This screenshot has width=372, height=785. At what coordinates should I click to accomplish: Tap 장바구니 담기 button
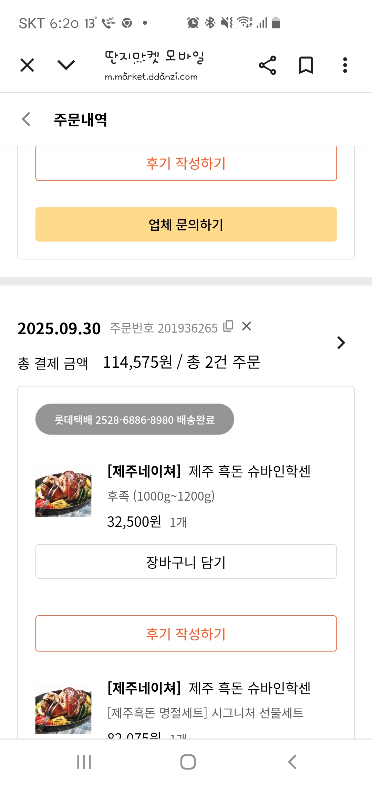(x=186, y=562)
